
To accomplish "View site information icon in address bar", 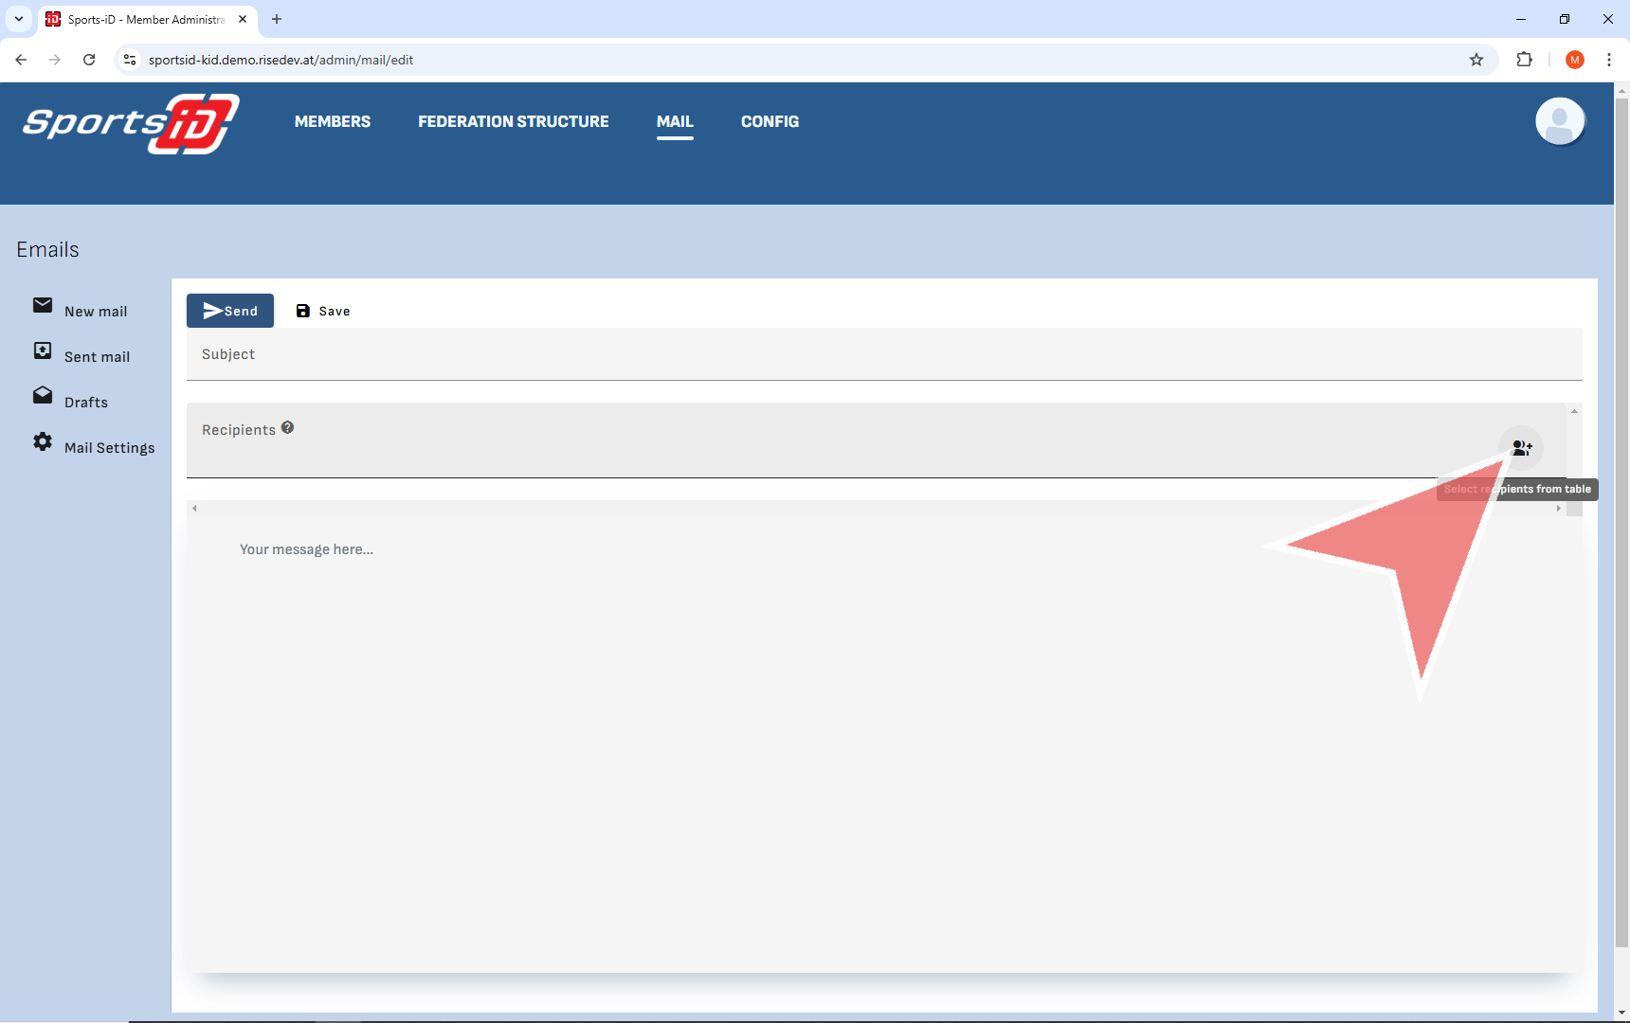I will pos(130,60).
